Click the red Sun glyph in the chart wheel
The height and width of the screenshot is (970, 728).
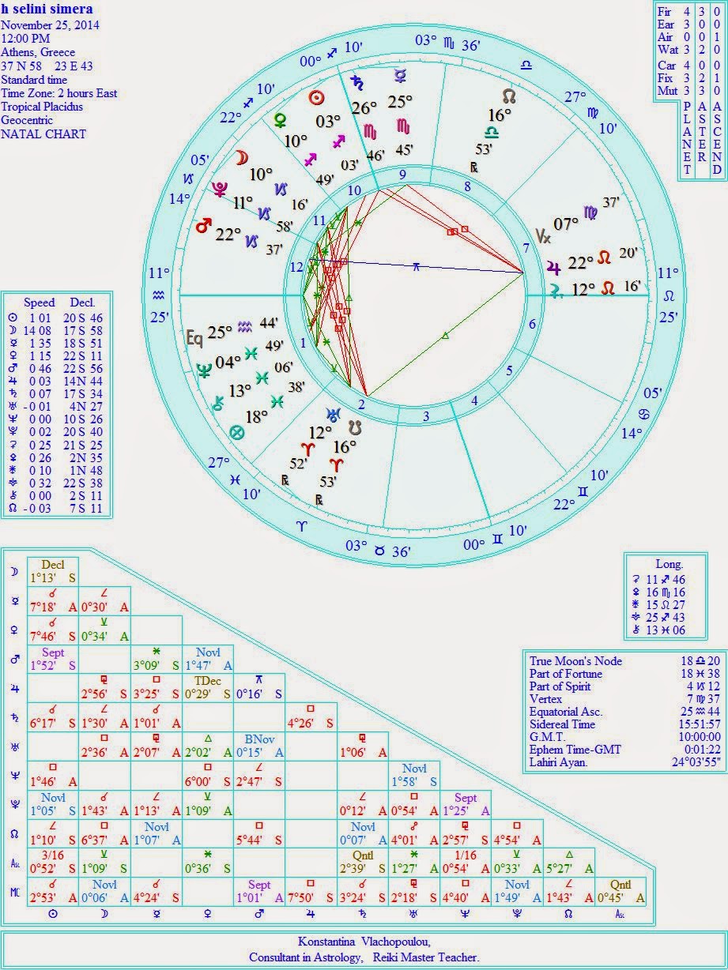coord(316,98)
